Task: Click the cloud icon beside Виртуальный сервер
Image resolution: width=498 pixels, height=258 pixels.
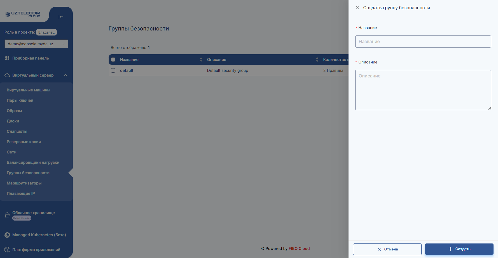Action: click(7, 75)
